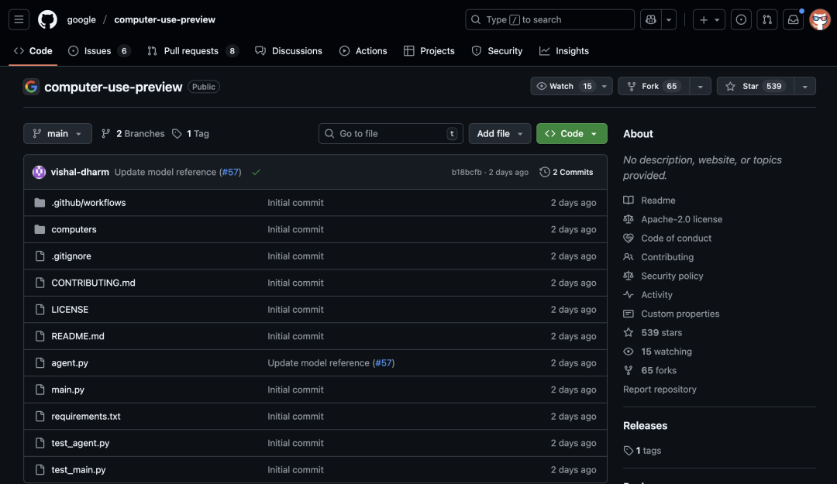The image size is (837, 484).
Task: View the green commit status checkmark
Action: [x=256, y=172]
